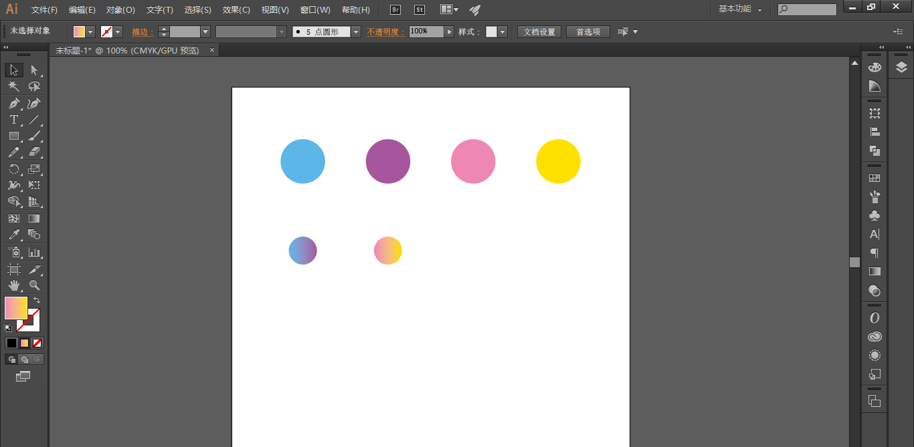Click the 描边 stroke panel link
This screenshot has width=914, height=447.
click(143, 31)
